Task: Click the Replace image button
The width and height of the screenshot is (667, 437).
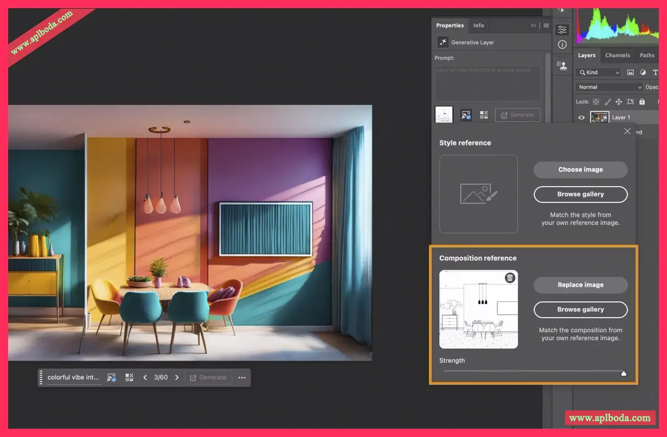Action: point(580,284)
